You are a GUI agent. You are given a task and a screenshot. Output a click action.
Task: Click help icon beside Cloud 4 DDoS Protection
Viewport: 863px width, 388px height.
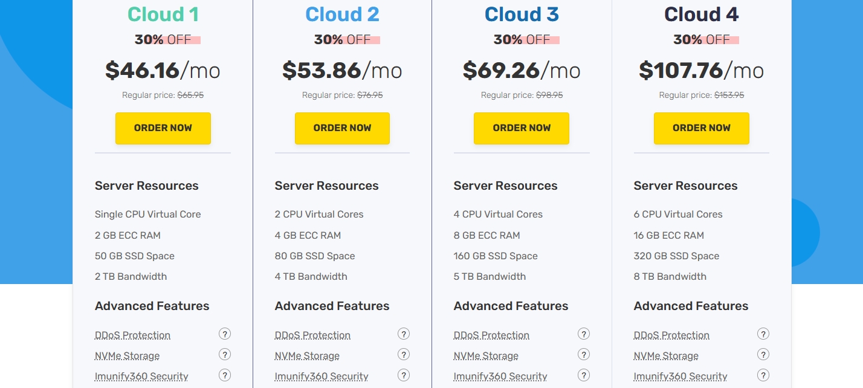pyautogui.click(x=763, y=334)
